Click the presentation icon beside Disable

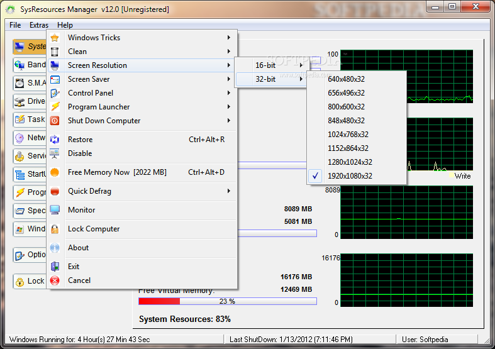coord(55,153)
